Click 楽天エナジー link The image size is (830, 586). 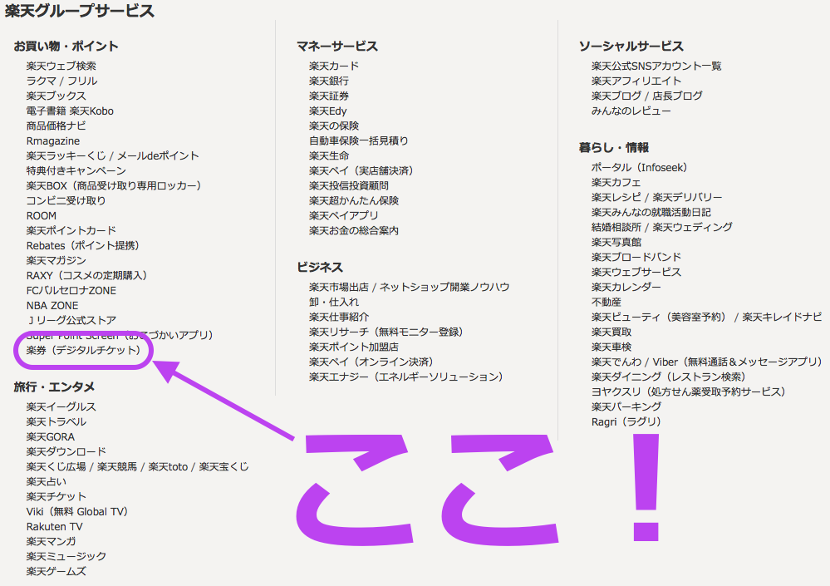click(406, 377)
